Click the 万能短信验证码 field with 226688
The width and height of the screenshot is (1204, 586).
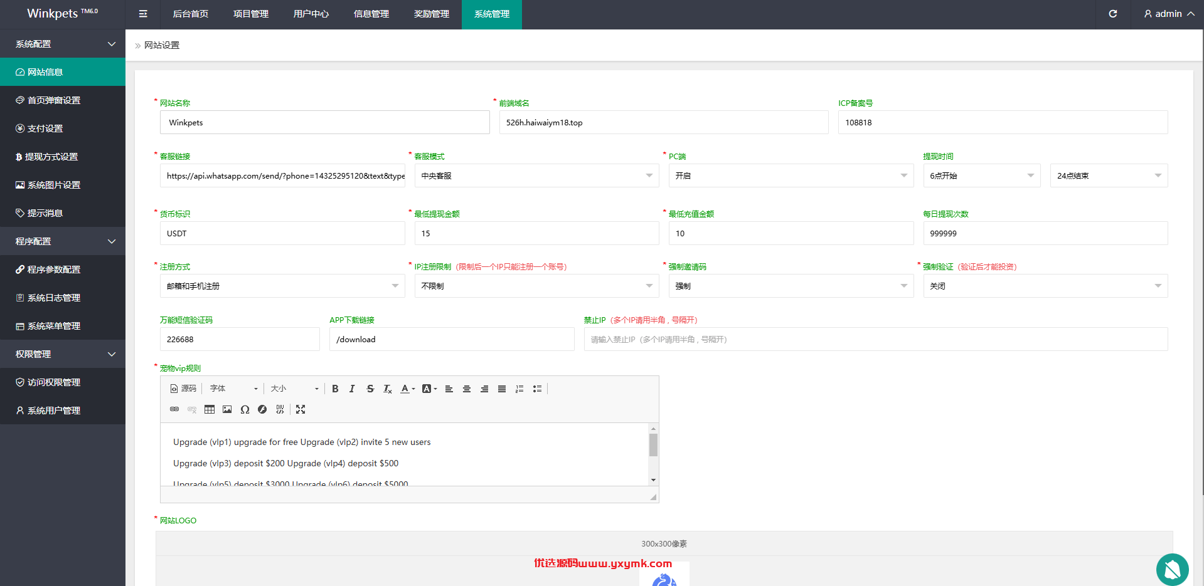240,339
